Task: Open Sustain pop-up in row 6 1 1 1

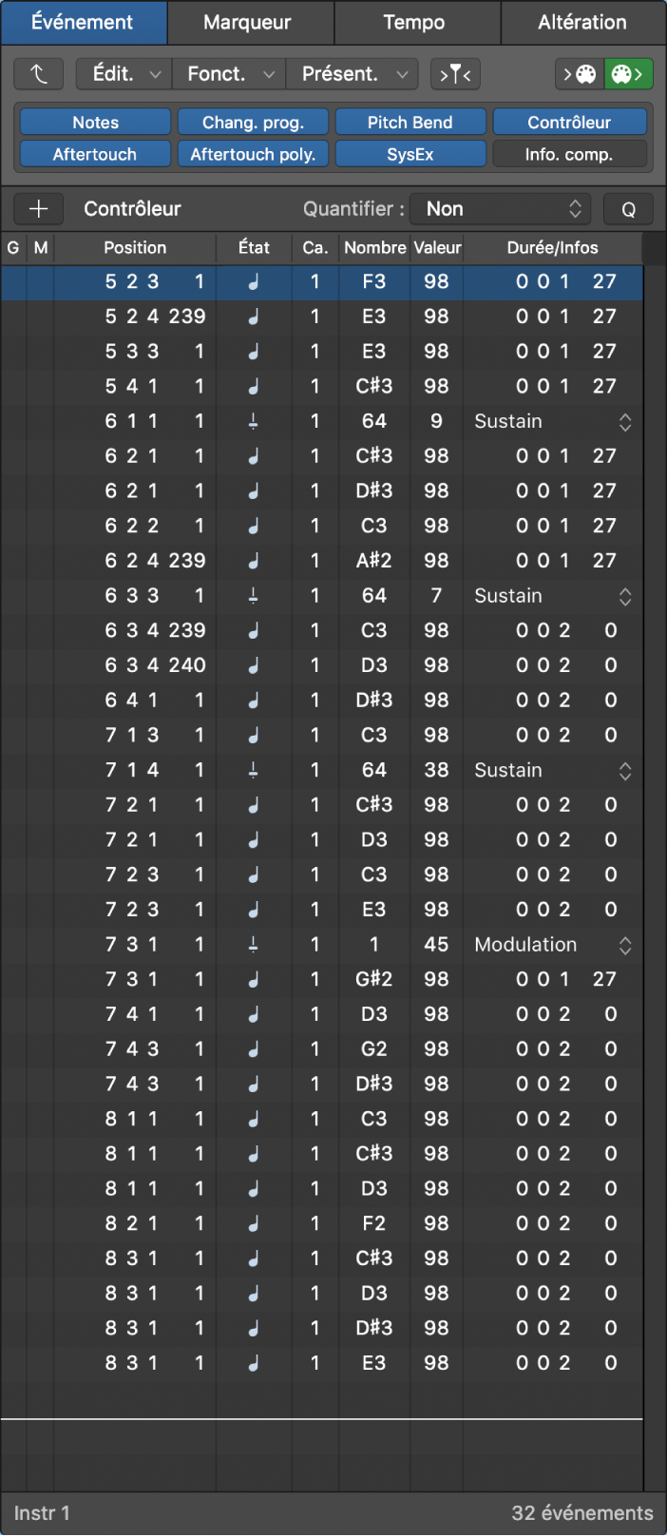Action: click(553, 421)
